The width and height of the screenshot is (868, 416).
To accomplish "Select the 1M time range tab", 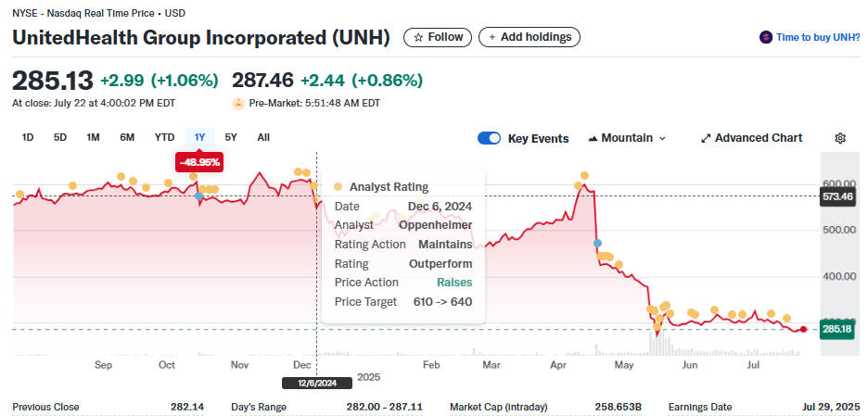I will point(93,137).
